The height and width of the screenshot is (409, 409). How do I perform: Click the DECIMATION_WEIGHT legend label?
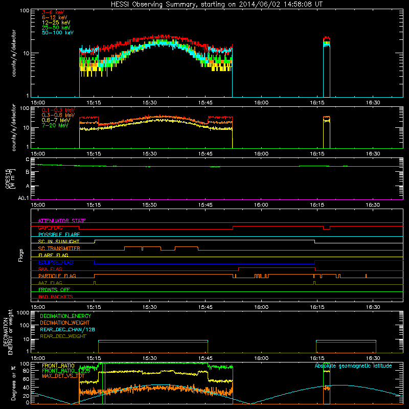[65, 323]
